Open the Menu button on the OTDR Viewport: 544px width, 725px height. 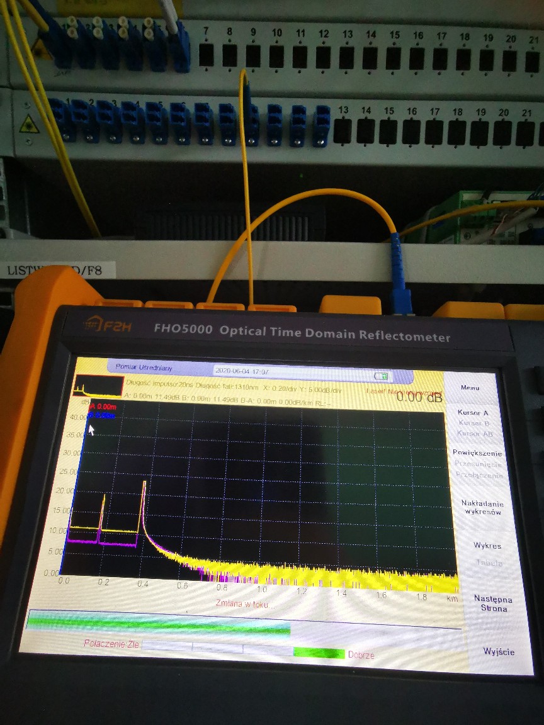[470, 388]
